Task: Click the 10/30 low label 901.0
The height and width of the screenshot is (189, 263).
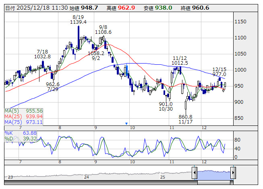Action: (165, 104)
